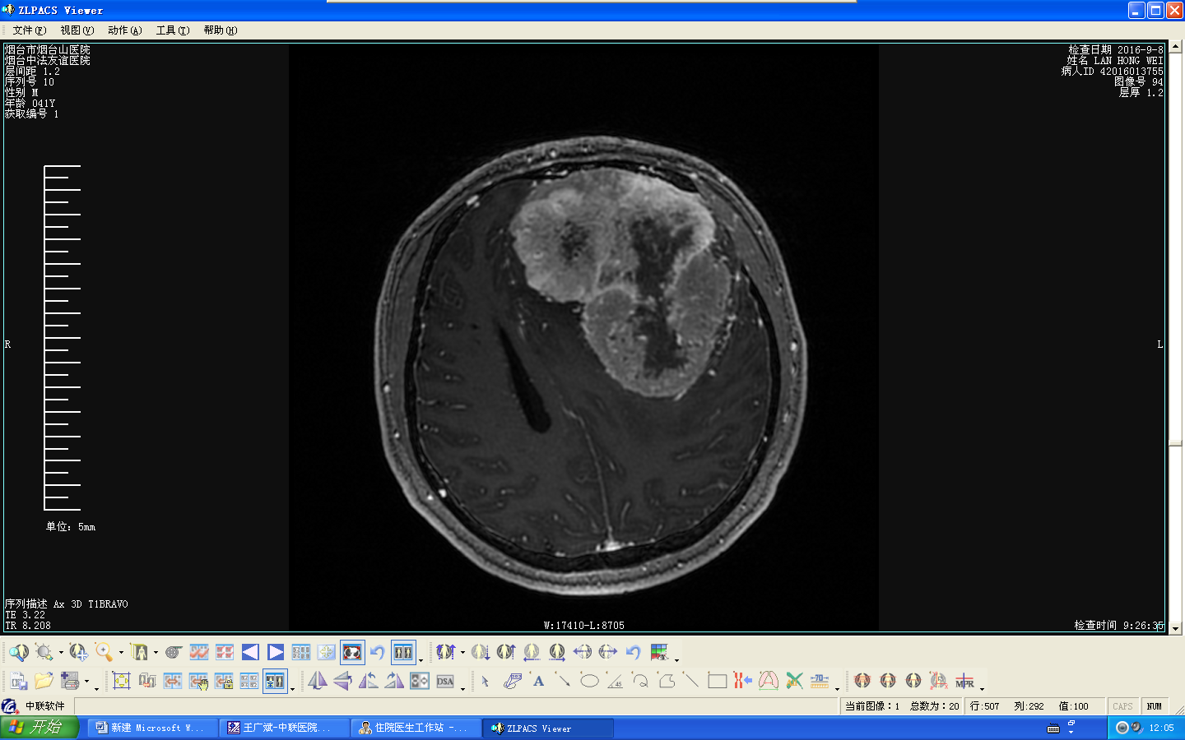This screenshot has height=740, width=1185.
Task: Open the MPR reconstruction tool
Action: click(x=964, y=681)
